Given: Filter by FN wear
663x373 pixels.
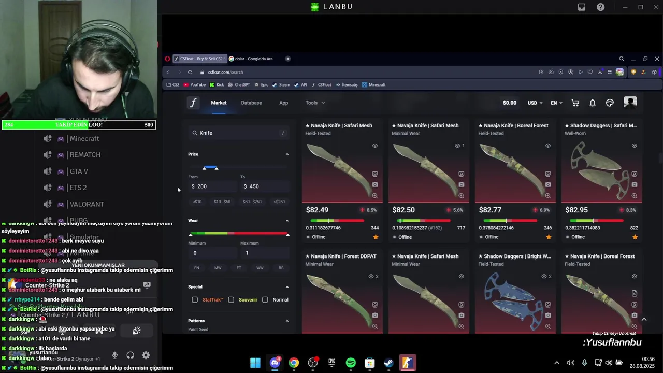Looking at the screenshot, I should (x=196, y=268).
